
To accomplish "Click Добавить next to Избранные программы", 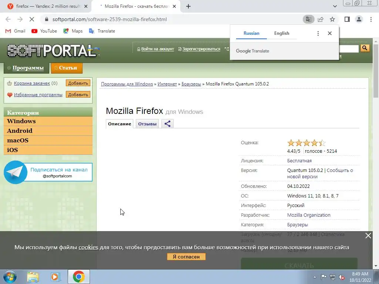I will 78,94.
